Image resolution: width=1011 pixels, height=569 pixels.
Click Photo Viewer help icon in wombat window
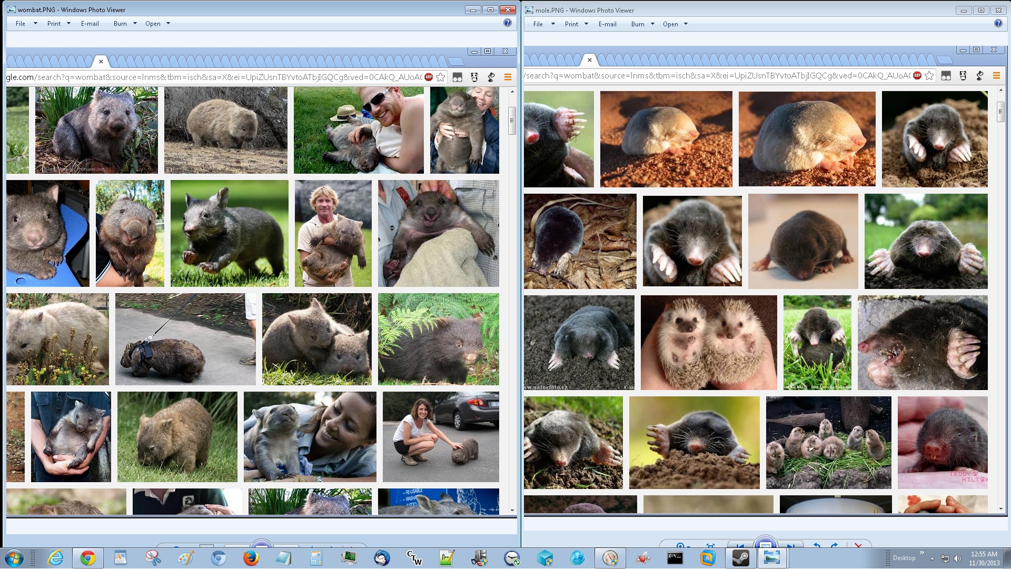pyautogui.click(x=507, y=23)
